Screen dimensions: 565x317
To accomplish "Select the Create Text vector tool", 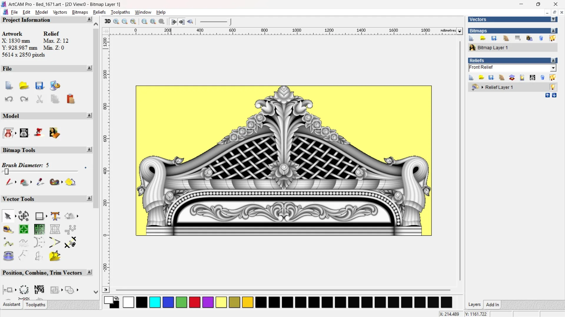I will pos(55,216).
